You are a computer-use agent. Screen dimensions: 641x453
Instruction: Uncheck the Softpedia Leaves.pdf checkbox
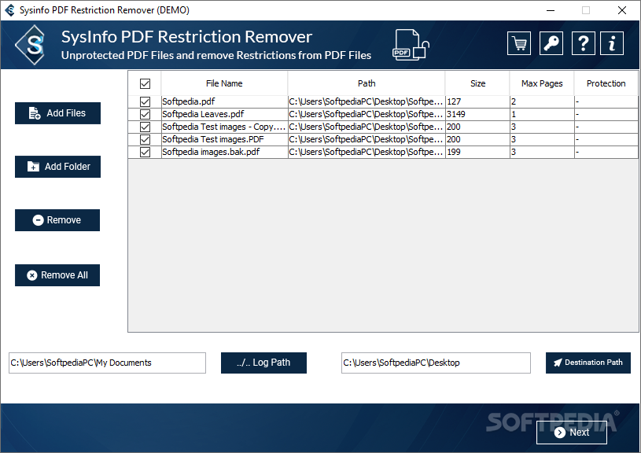(145, 115)
